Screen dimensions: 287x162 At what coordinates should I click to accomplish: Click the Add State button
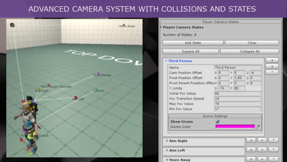tap(193, 43)
